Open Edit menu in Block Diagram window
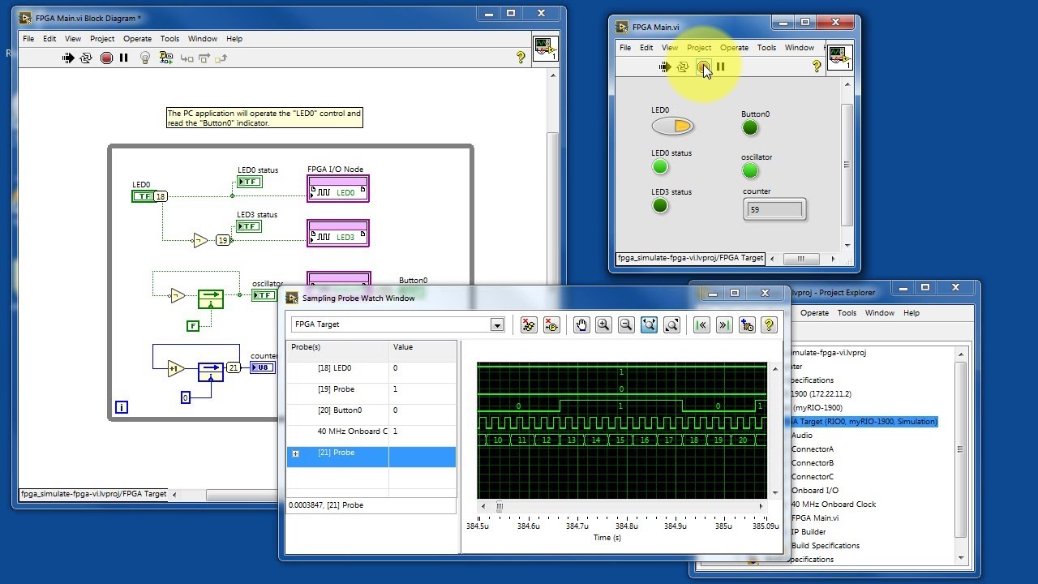1038x584 pixels. pos(49,38)
